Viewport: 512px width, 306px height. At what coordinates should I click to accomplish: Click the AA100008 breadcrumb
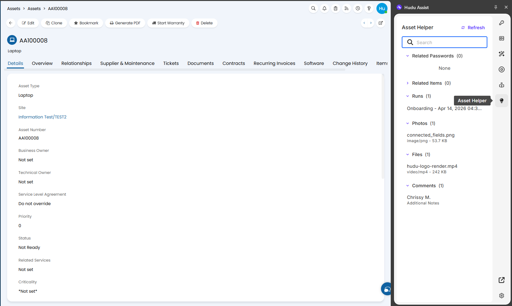(x=58, y=9)
